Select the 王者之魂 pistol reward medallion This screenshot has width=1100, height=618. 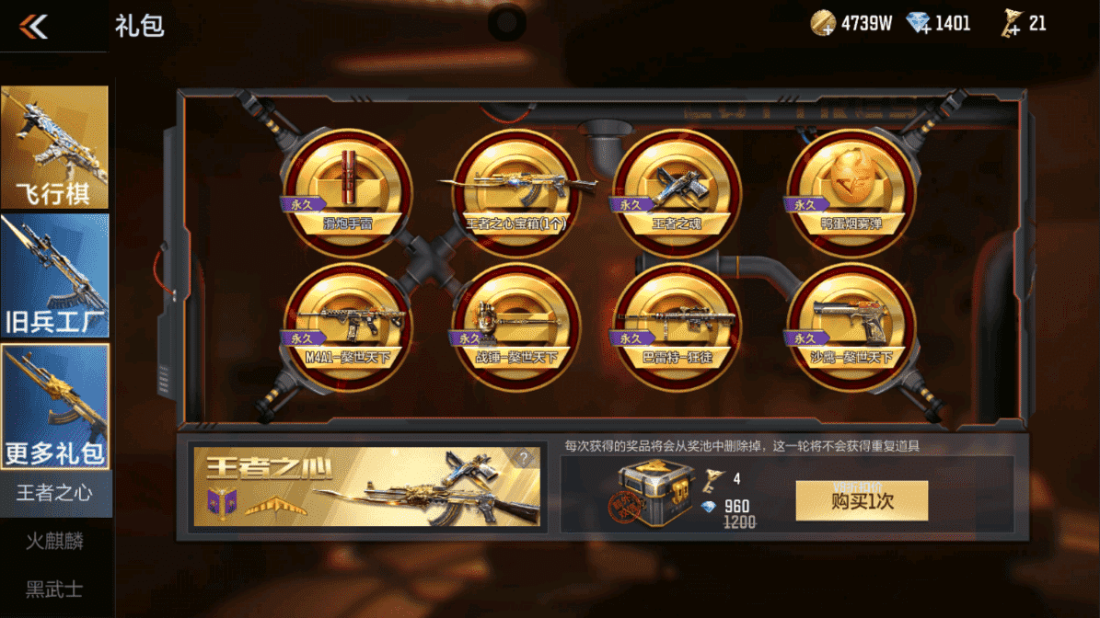coord(677,191)
